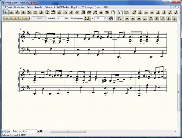Choose the sixteenth rest icon

click(x=157, y=18)
